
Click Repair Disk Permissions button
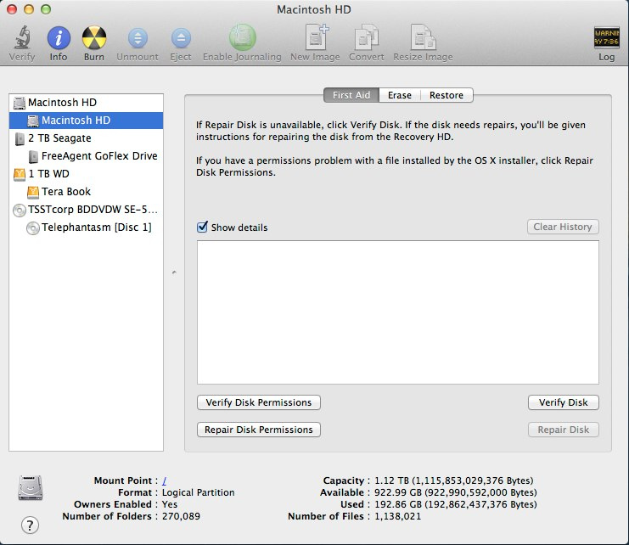[259, 430]
